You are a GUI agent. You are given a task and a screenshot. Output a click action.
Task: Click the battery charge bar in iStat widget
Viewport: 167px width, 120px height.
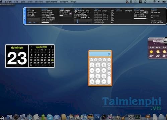tap(141, 19)
